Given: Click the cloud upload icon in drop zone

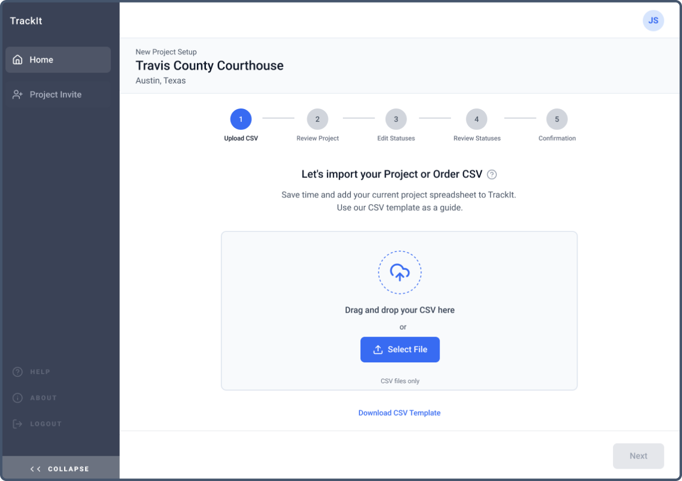Looking at the screenshot, I should click(400, 273).
